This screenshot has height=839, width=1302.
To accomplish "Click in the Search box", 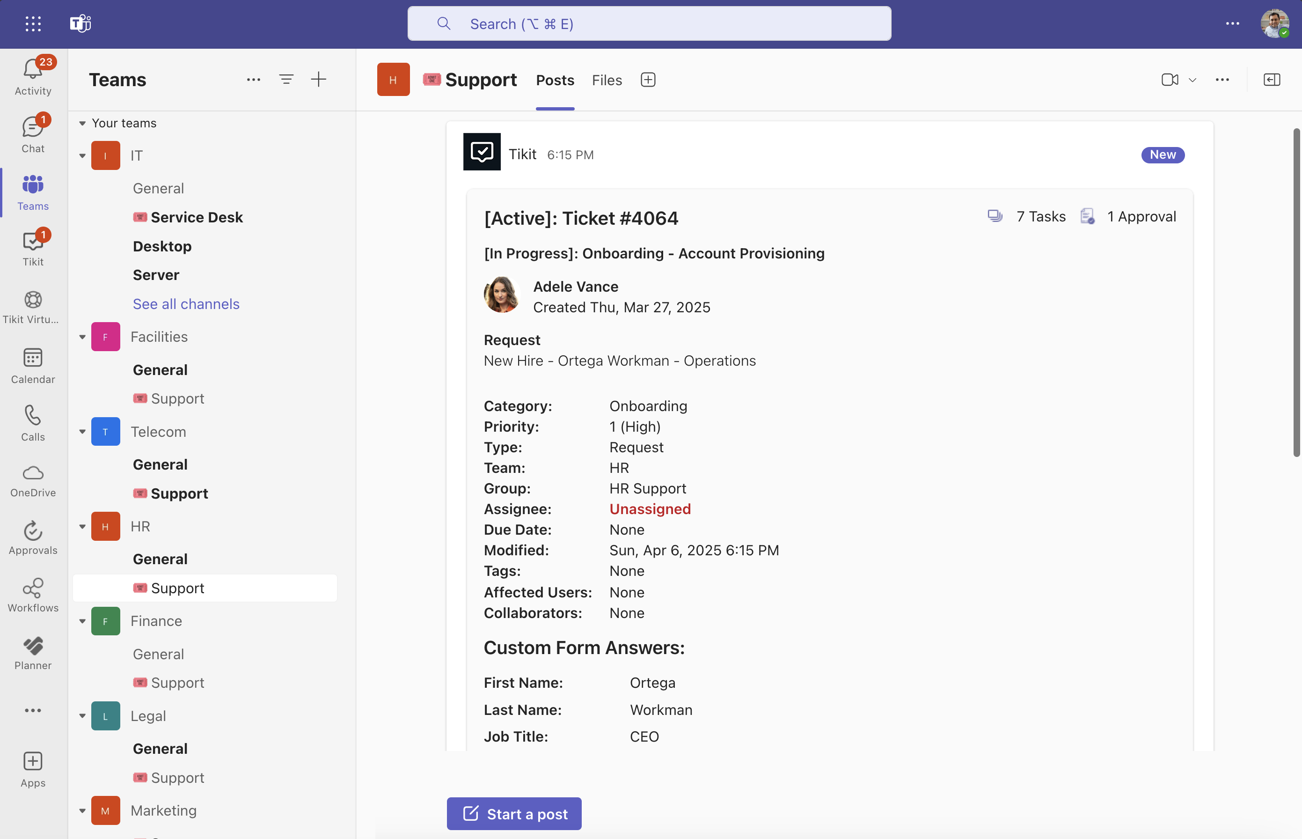I will (x=649, y=24).
